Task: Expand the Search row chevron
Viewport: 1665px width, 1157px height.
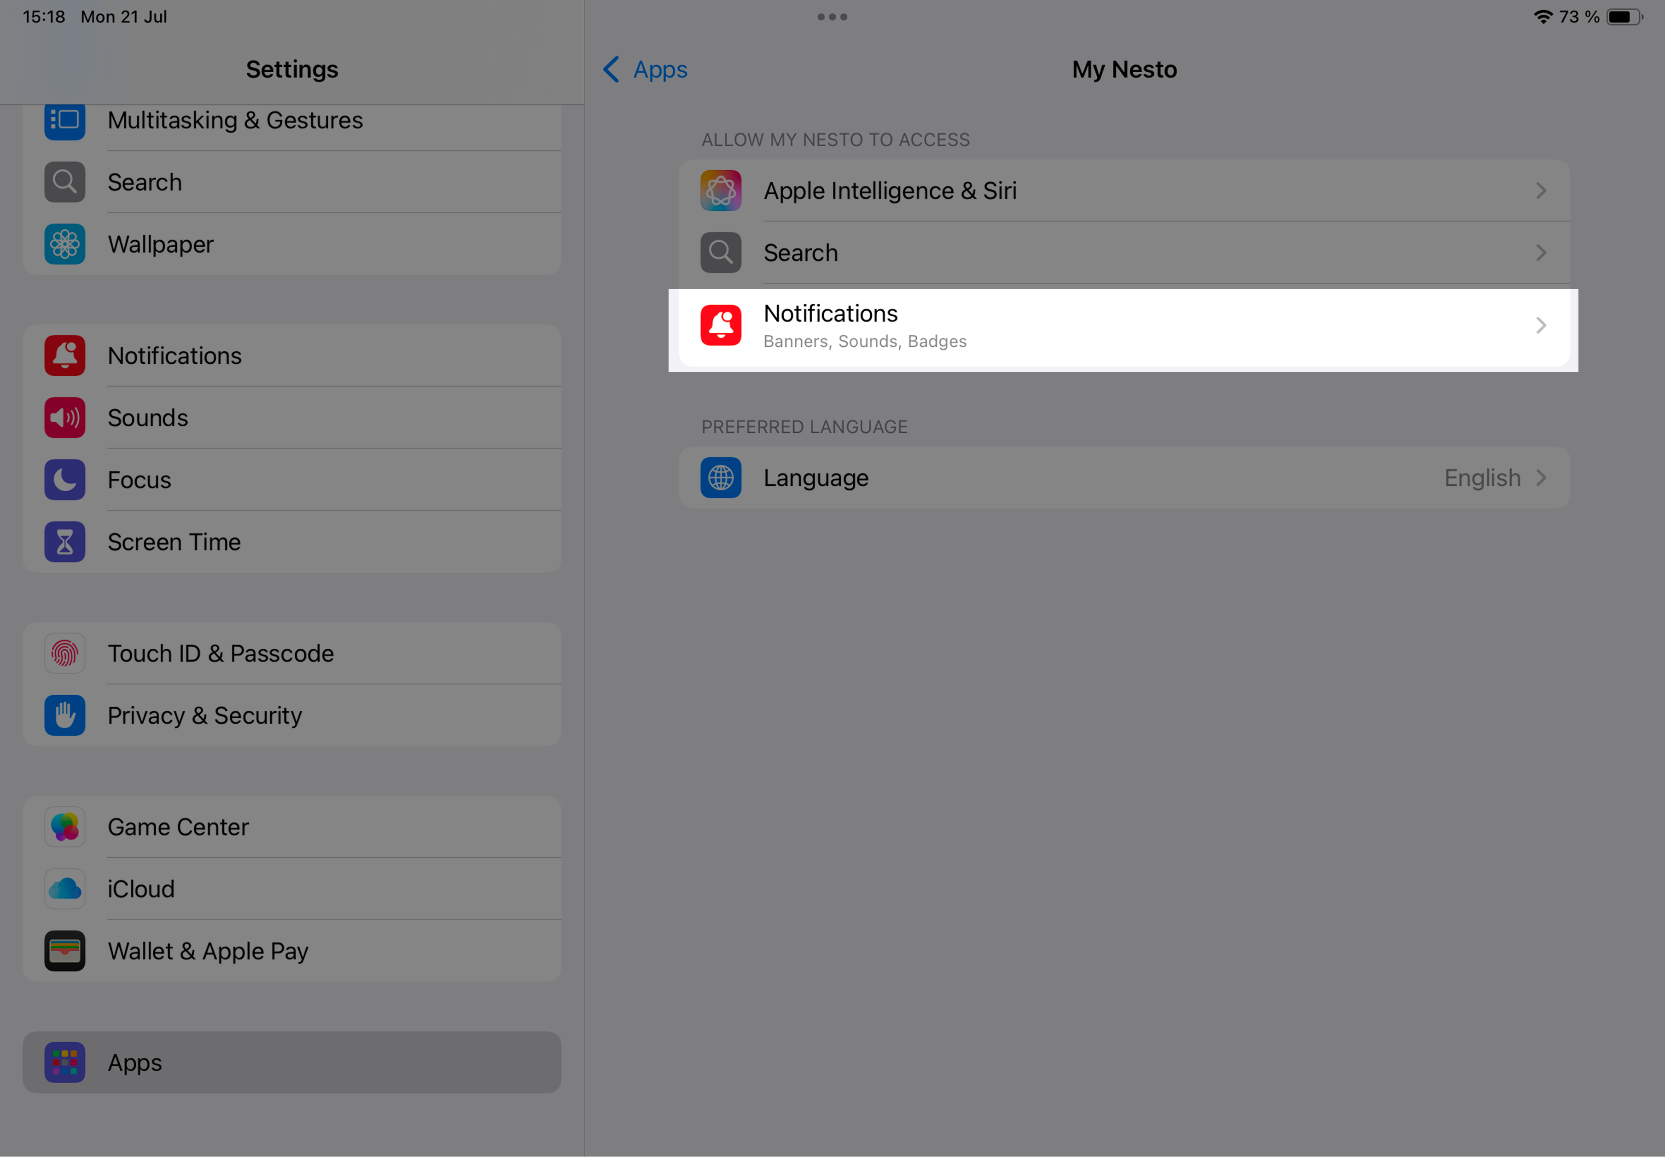Action: point(1541,252)
